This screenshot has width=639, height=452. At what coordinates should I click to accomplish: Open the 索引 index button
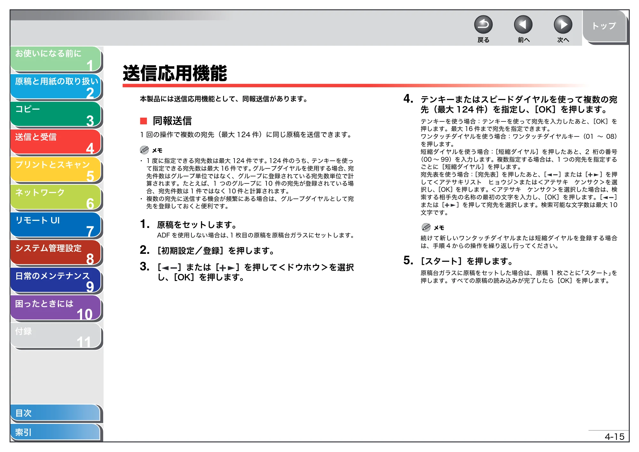coord(55,432)
